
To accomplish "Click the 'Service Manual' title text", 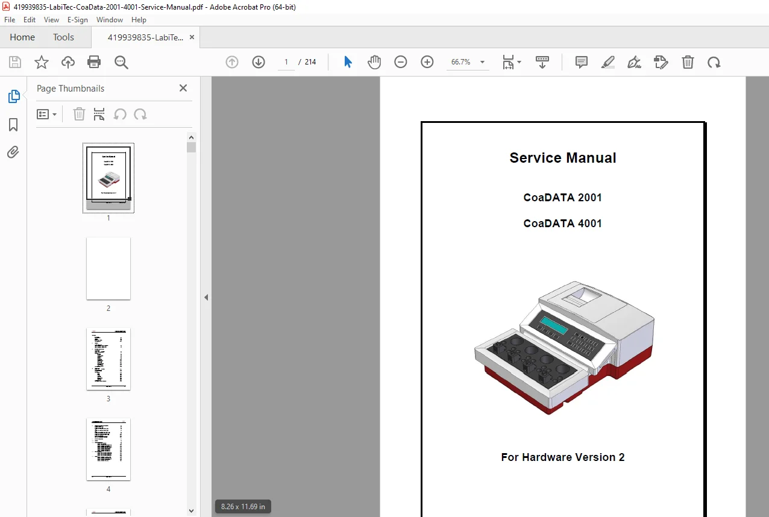I will pyautogui.click(x=563, y=158).
